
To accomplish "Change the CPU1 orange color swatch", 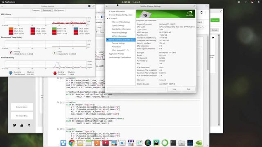I will point(11,29).
